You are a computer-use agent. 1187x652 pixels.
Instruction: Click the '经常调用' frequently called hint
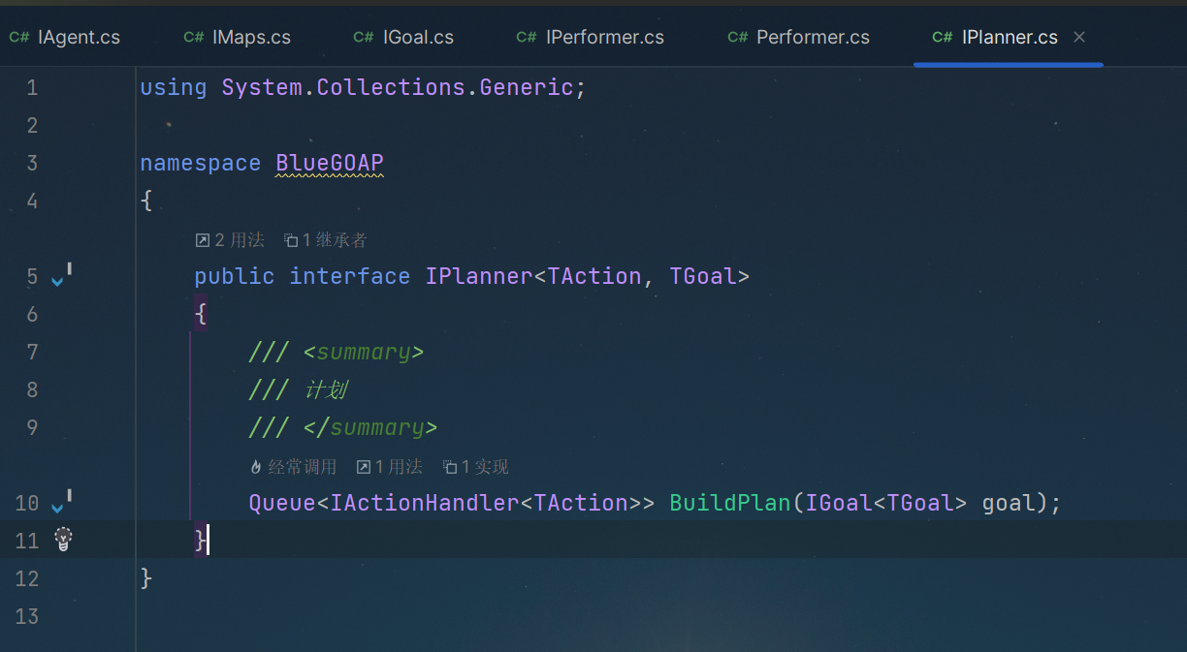click(293, 467)
